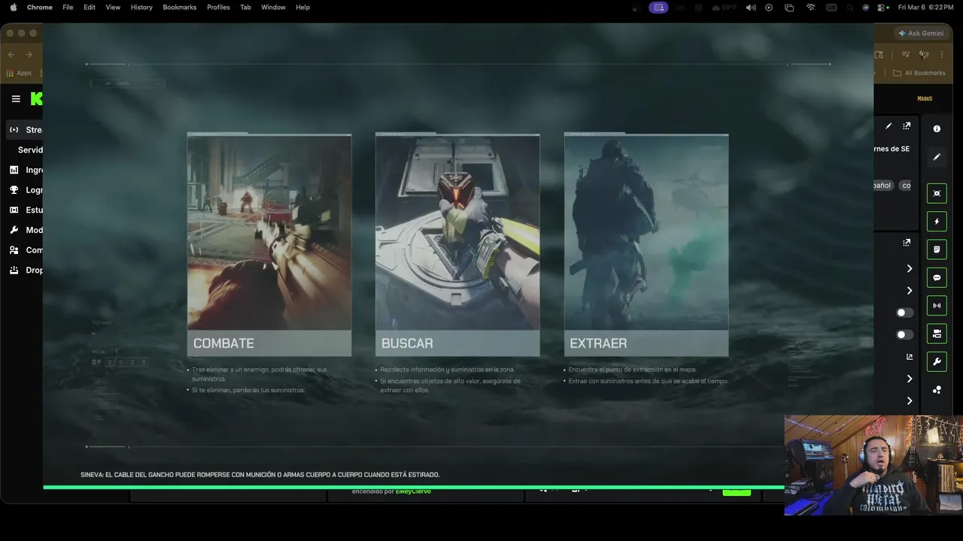Open the Logros trophy item
Screen dimensions: 963x541
[26, 190]
